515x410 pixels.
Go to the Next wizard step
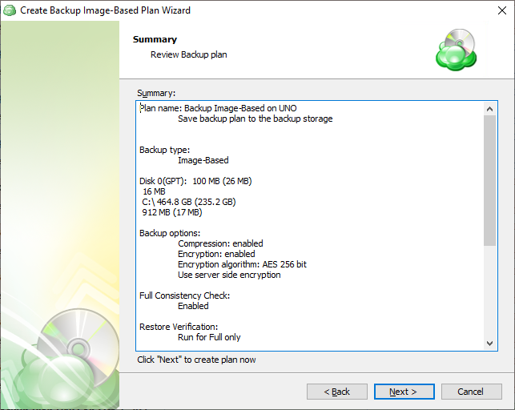404,392
